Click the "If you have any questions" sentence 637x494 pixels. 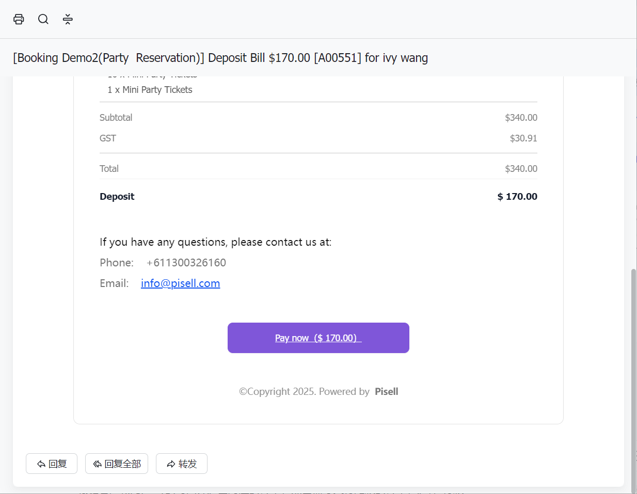click(x=215, y=242)
